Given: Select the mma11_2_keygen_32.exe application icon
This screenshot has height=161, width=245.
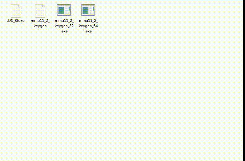Looking at the screenshot, I should point(64,10).
